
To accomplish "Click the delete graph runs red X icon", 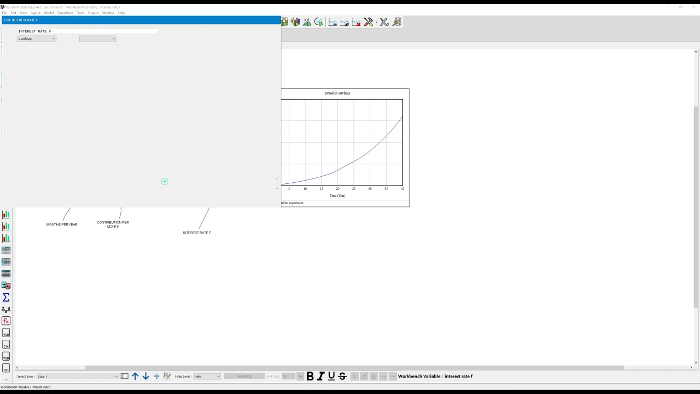I will point(357,22).
